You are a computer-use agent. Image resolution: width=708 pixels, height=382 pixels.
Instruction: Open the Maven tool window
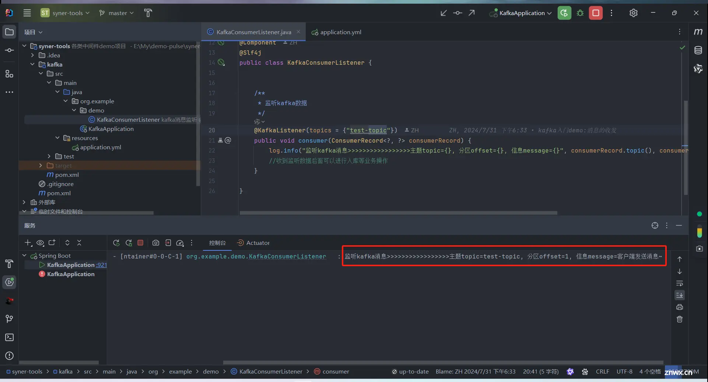698,32
